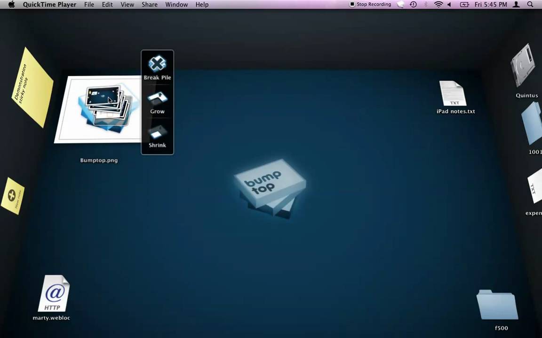Image resolution: width=542 pixels, height=338 pixels.
Task: Choose Grow in the pile menu
Action: click(157, 102)
